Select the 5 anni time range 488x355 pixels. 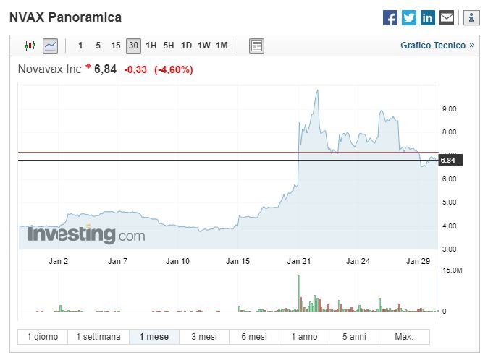point(354,337)
